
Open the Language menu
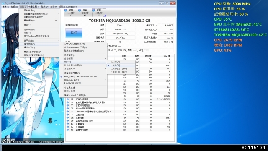coord(68,7)
